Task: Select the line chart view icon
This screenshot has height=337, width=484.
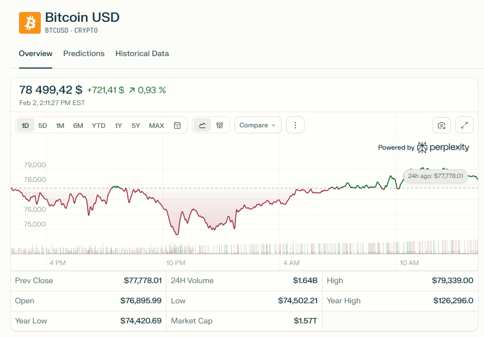Action: point(202,125)
